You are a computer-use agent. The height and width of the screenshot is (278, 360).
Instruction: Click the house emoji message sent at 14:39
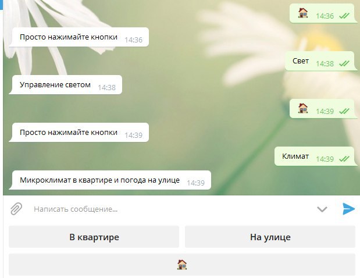click(x=323, y=109)
